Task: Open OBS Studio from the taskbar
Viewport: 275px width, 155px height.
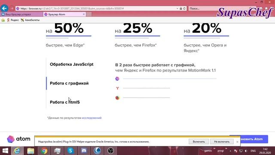Action: pos(111,151)
